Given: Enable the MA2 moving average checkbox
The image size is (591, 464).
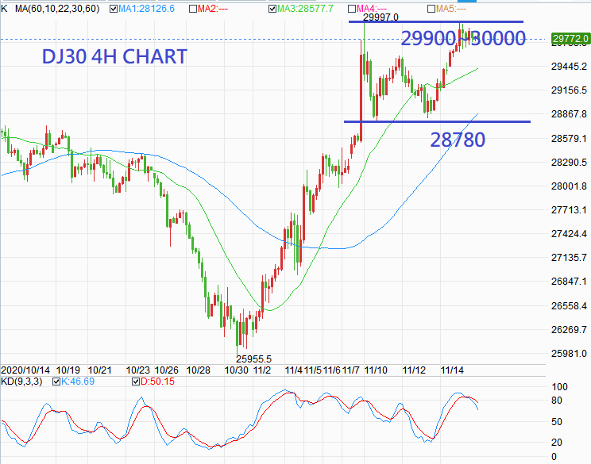Looking at the screenshot, I should pyautogui.click(x=192, y=9).
